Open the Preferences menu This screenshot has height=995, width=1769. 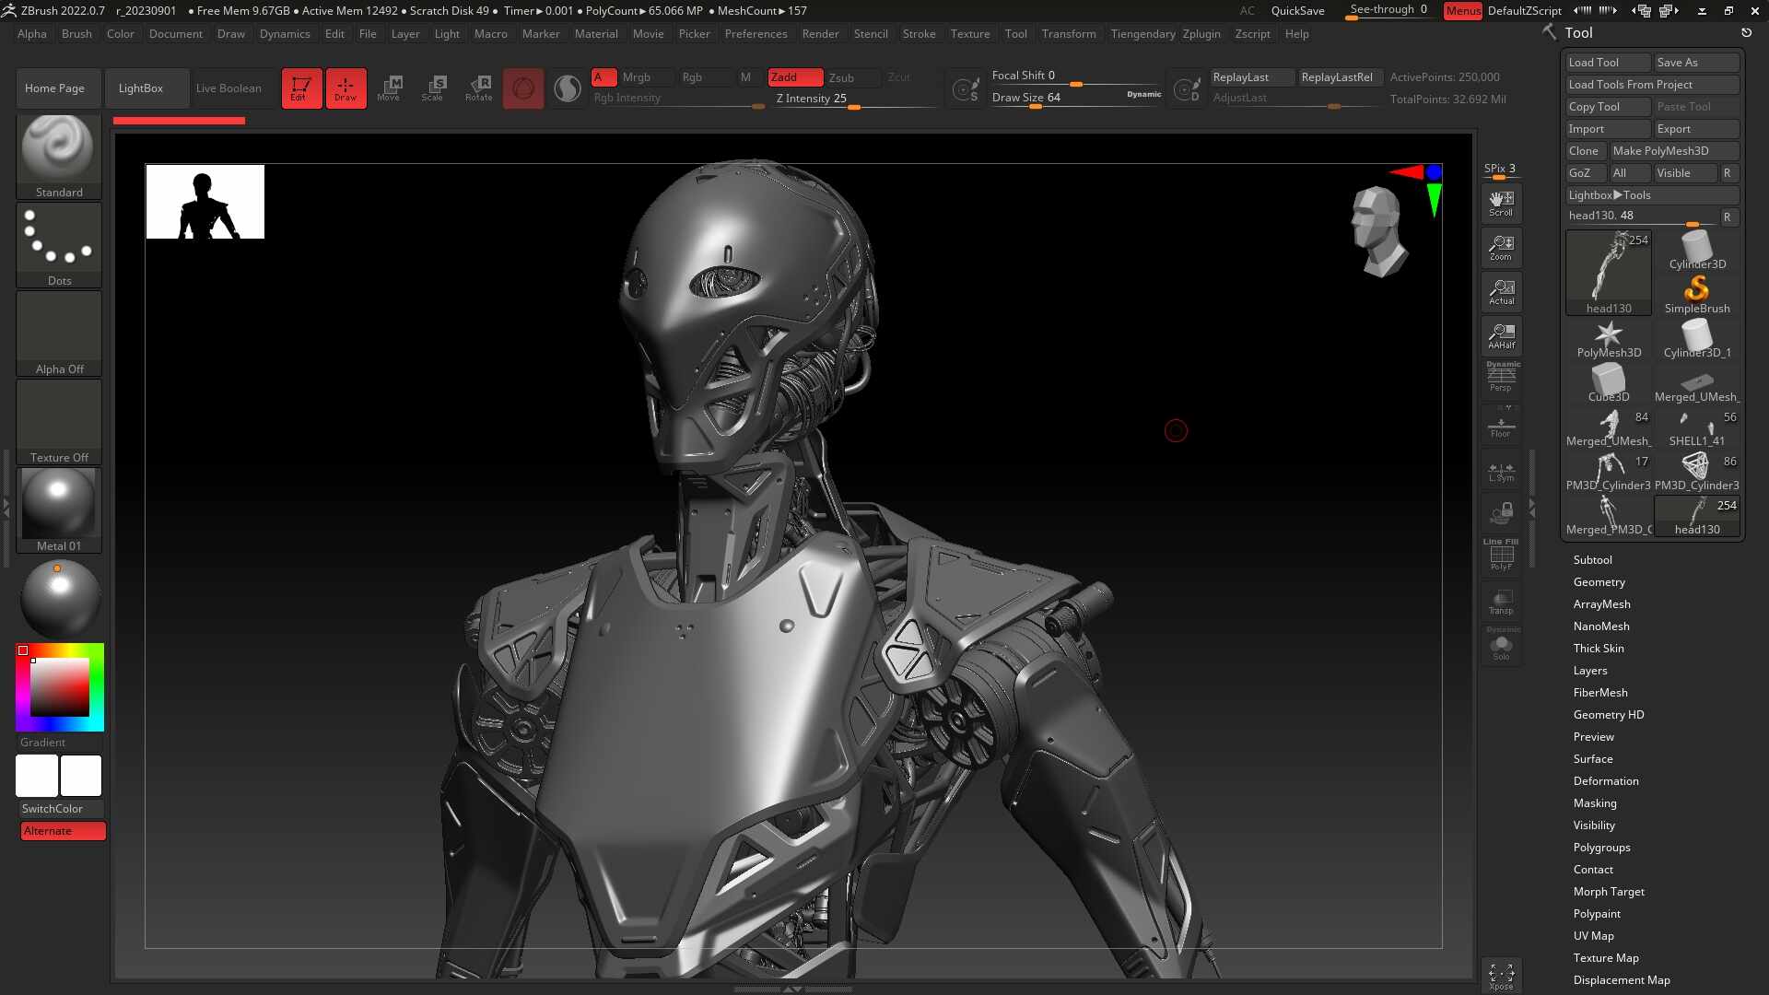click(x=756, y=34)
